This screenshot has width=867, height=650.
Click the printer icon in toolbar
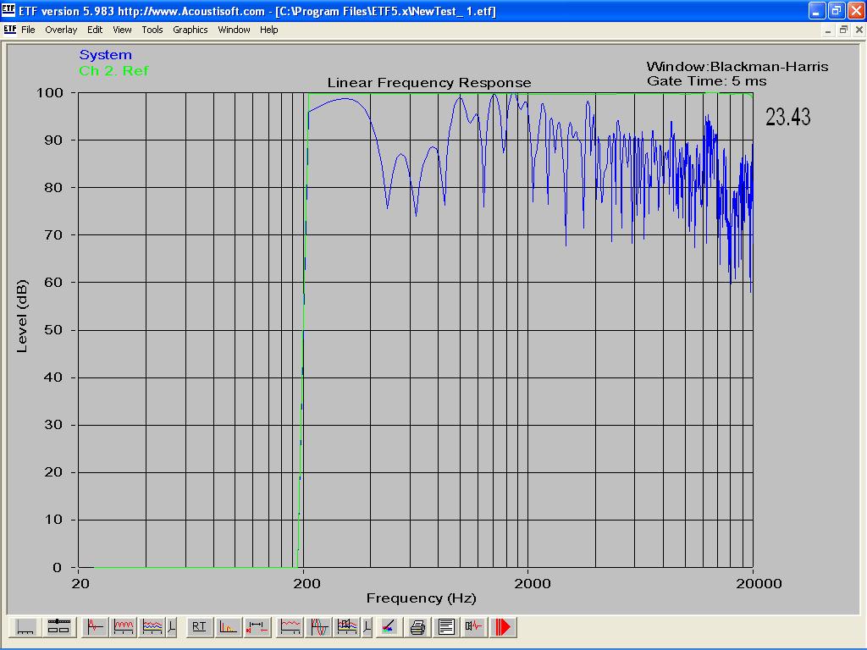tap(417, 627)
